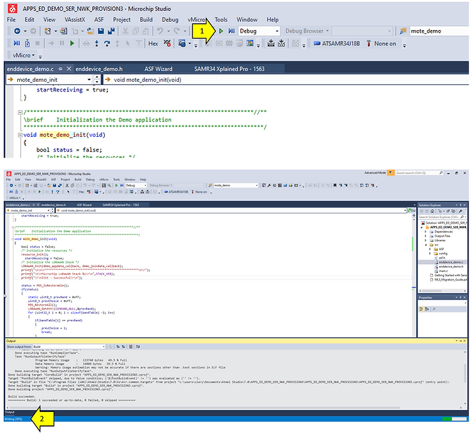The image size is (473, 433).
Task: Collapse brief comment block outline in enlarged editor
Action: click(x=20, y=113)
